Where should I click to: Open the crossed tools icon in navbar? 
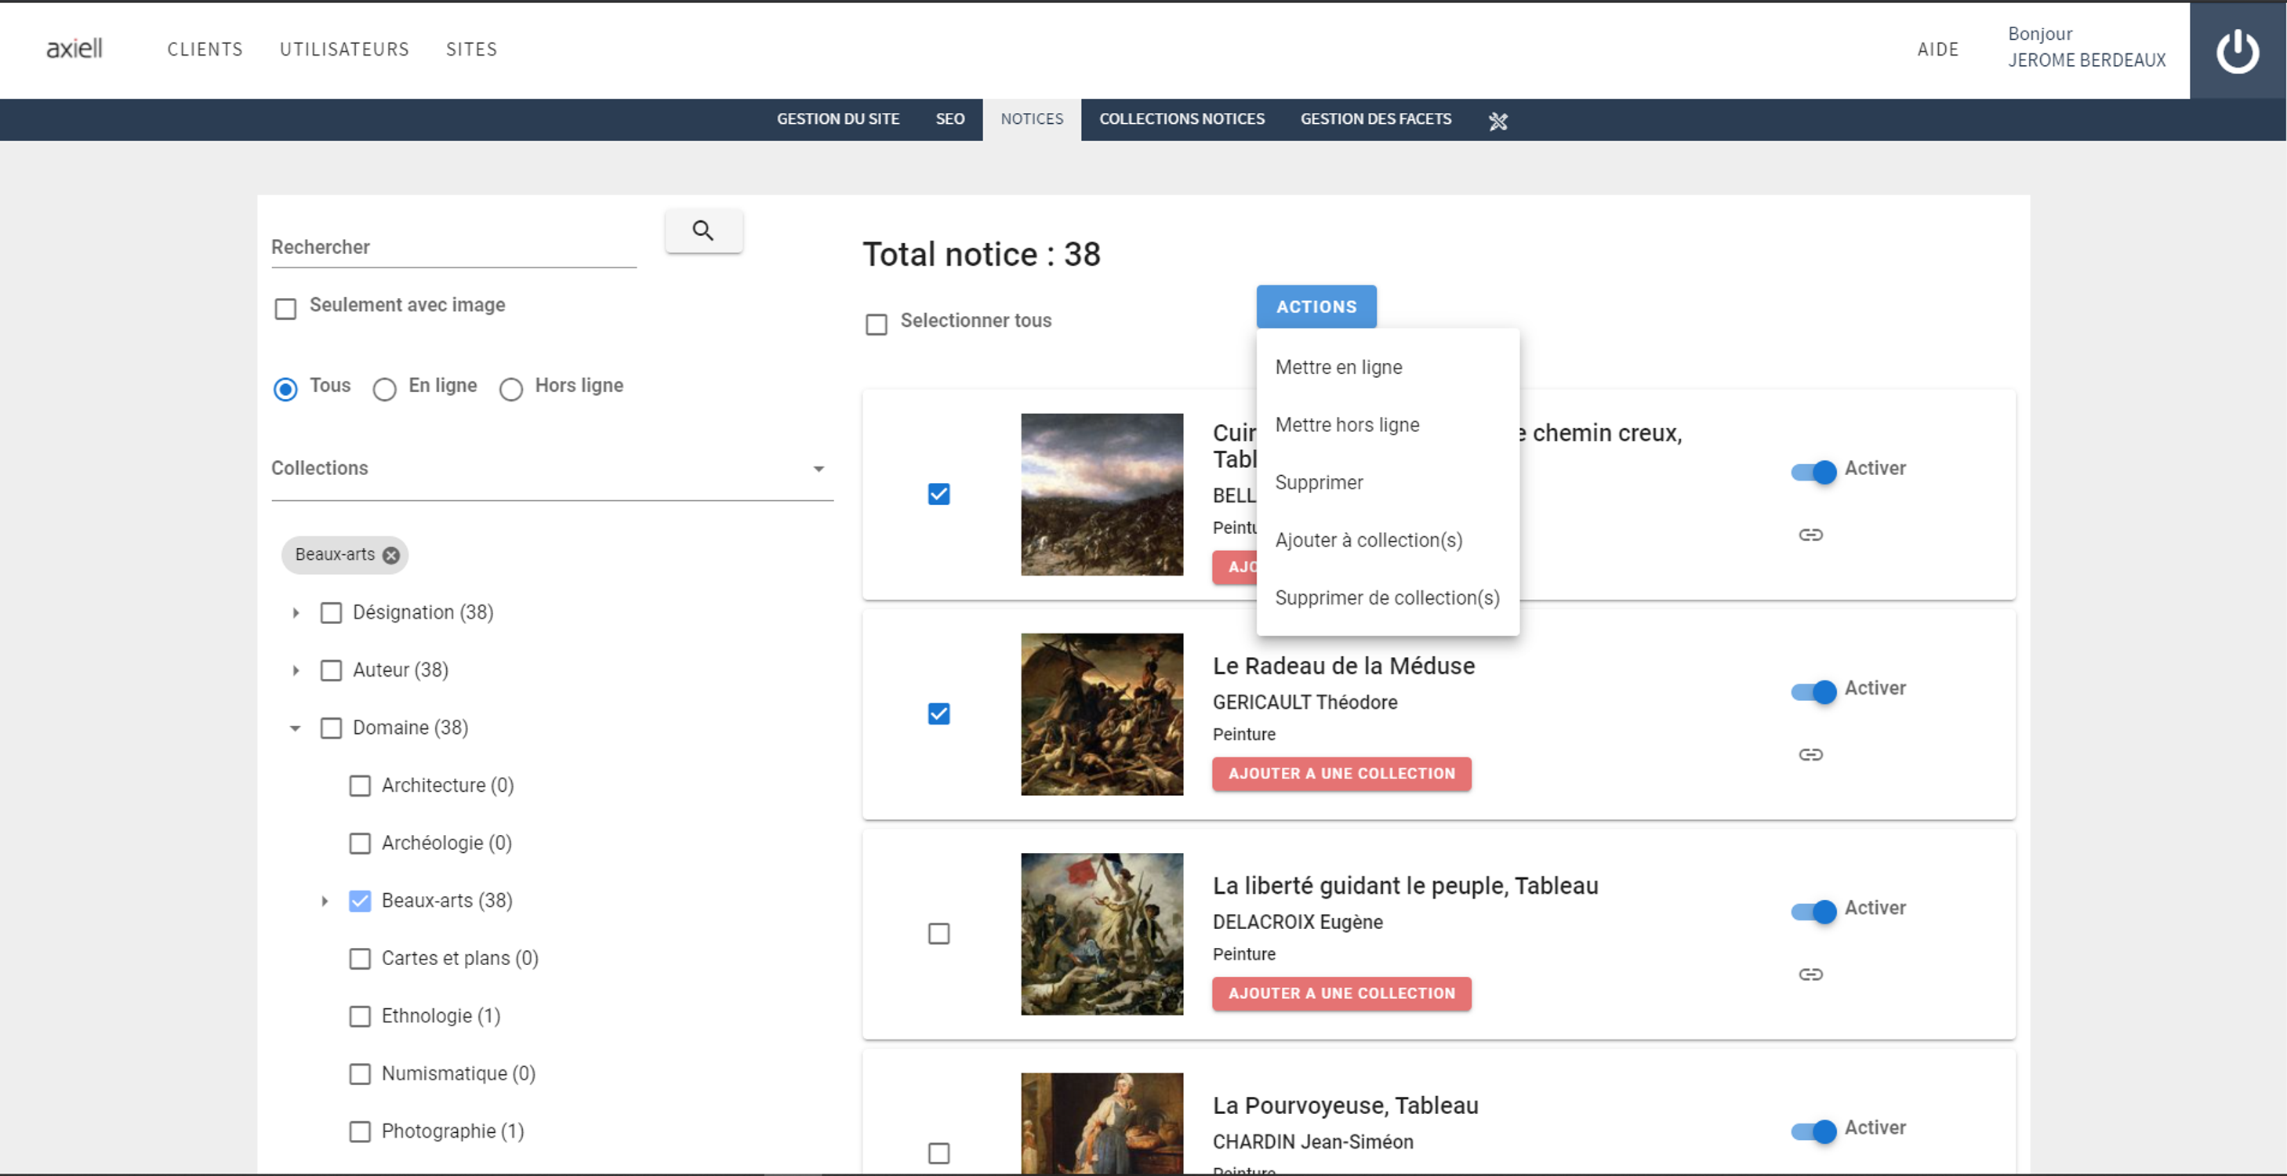pos(1497,121)
